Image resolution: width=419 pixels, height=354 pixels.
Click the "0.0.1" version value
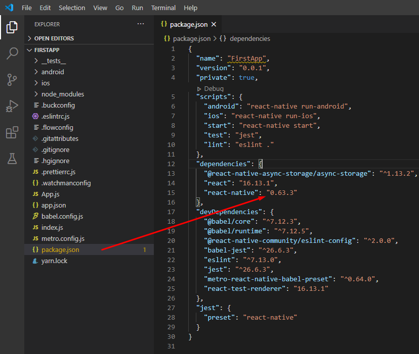coord(253,68)
